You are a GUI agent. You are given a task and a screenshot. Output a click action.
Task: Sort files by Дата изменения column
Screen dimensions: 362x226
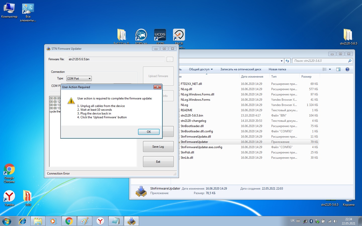(252, 77)
